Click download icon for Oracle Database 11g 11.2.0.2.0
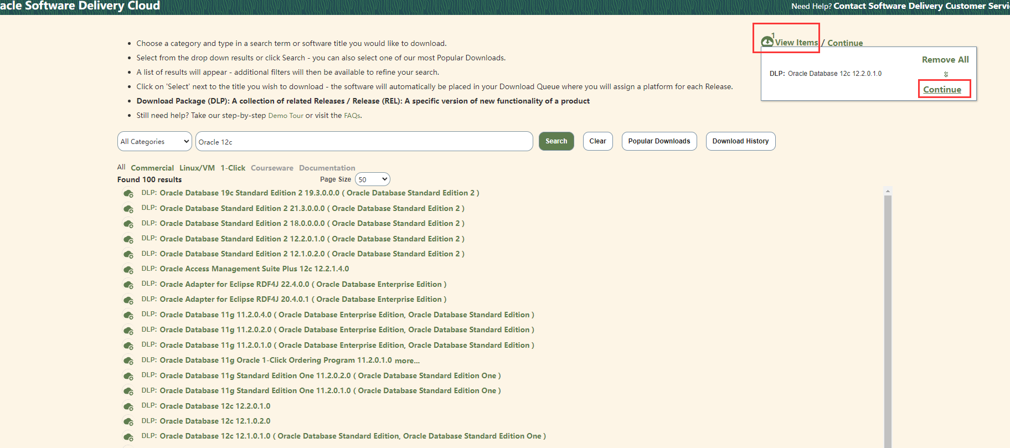 [x=128, y=331]
